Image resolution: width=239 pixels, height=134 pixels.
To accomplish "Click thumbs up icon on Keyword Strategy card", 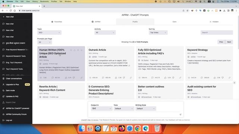I will click(x=215, y=78).
